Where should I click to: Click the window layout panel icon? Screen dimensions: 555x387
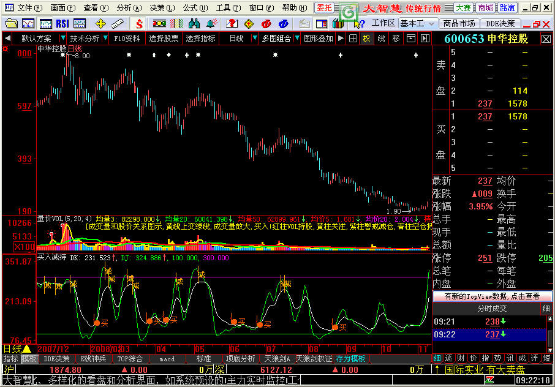(x=322, y=24)
